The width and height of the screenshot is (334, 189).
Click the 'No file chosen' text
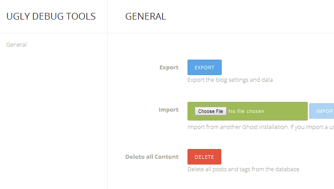[246, 111]
